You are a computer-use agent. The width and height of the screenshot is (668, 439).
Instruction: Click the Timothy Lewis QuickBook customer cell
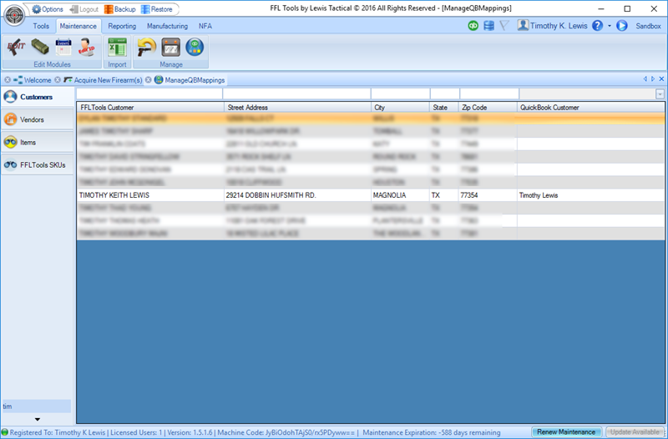click(x=590, y=195)
